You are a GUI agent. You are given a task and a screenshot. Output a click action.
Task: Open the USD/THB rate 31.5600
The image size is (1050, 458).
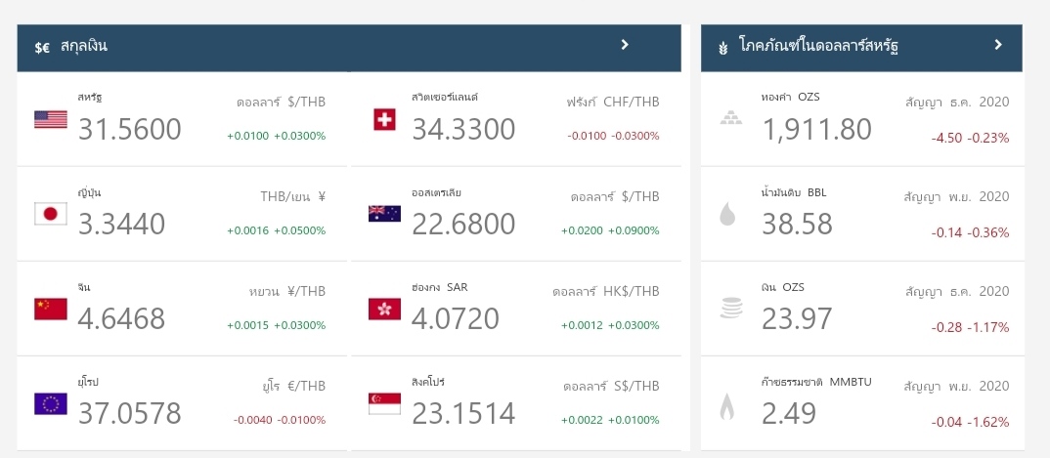(130, 129)
